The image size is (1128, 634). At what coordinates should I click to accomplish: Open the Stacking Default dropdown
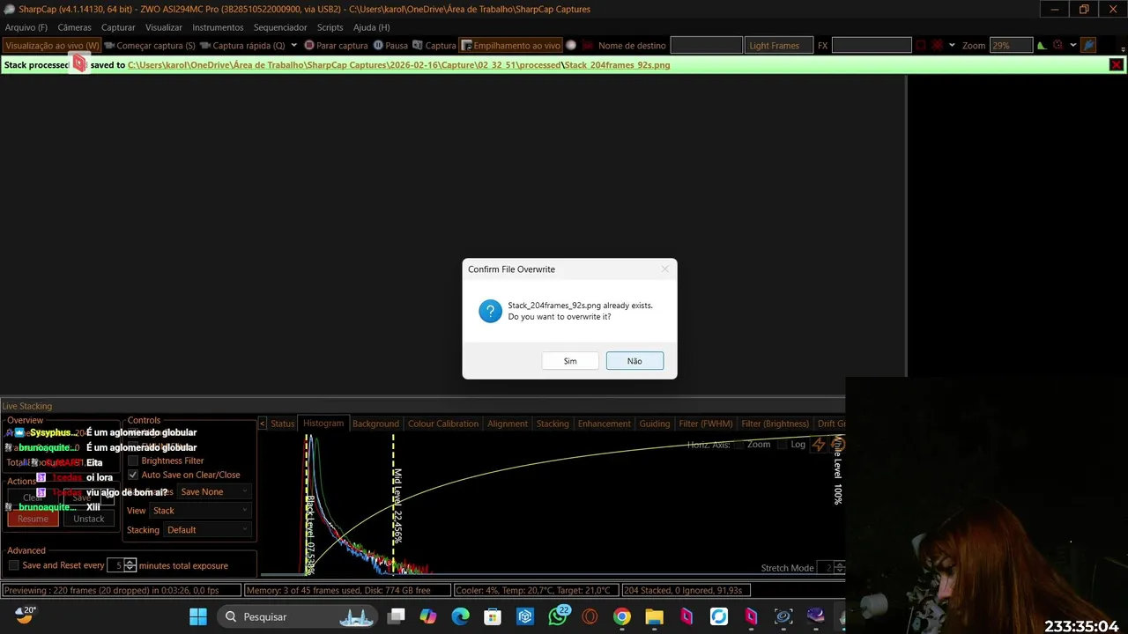[208, 530]
